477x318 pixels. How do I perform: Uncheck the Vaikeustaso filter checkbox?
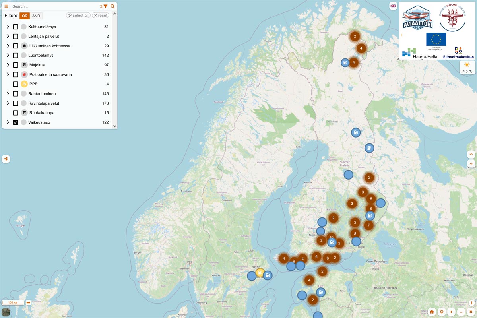pyautogui.click(x=16, y=122)
